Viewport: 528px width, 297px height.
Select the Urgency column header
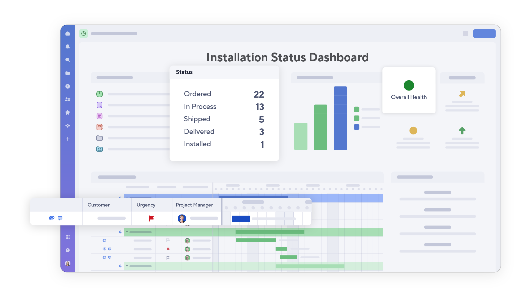point(146,205)
